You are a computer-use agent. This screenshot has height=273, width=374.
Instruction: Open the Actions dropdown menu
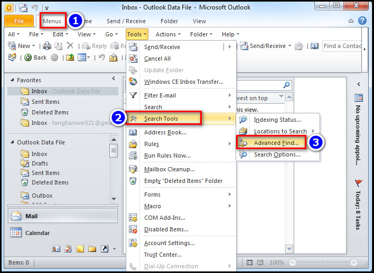tap(168, 34)
